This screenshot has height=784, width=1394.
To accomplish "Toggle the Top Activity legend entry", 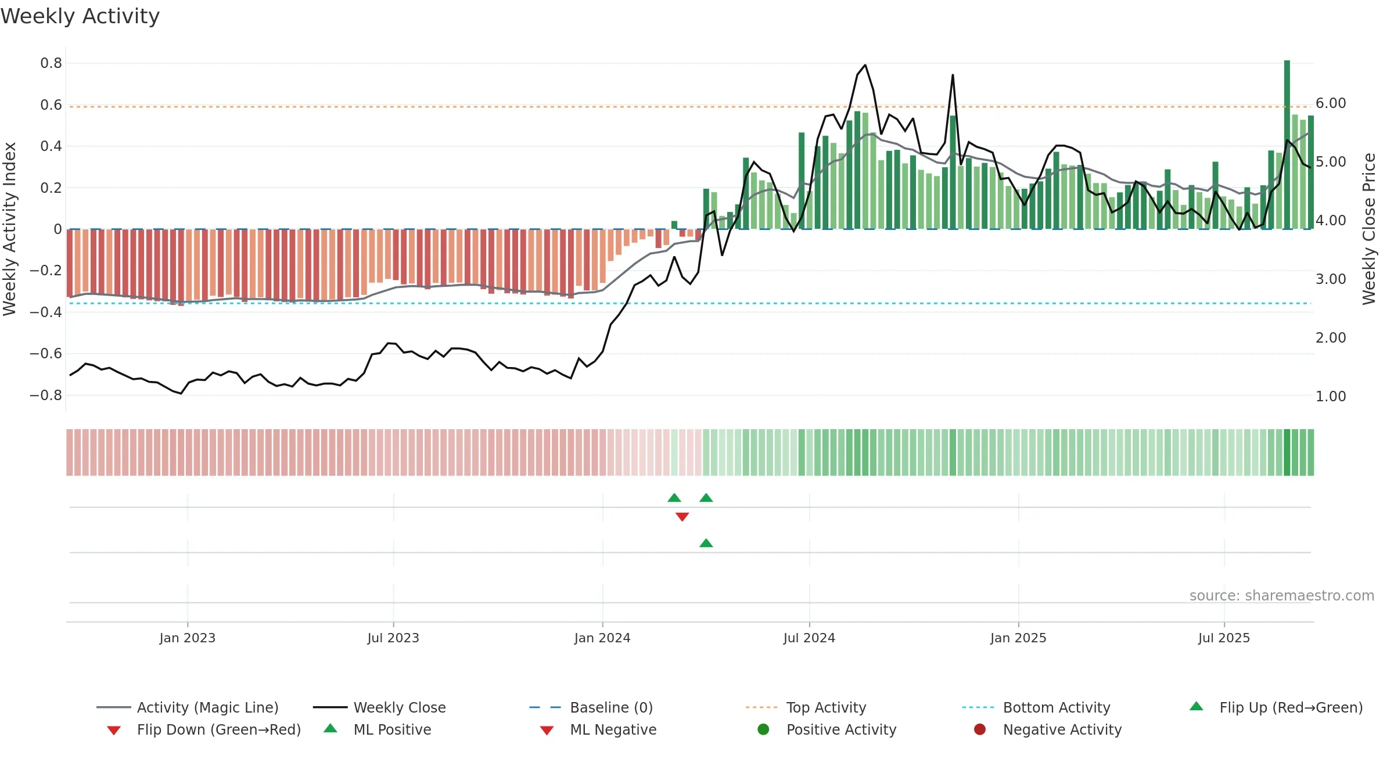I will (x=806, y=707).
